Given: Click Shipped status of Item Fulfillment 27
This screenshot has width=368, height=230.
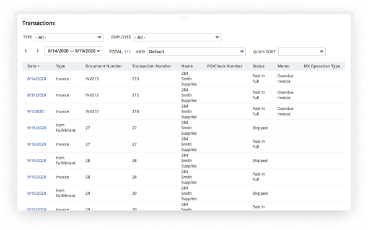Looking at the screenshot, I should (260, 128).
